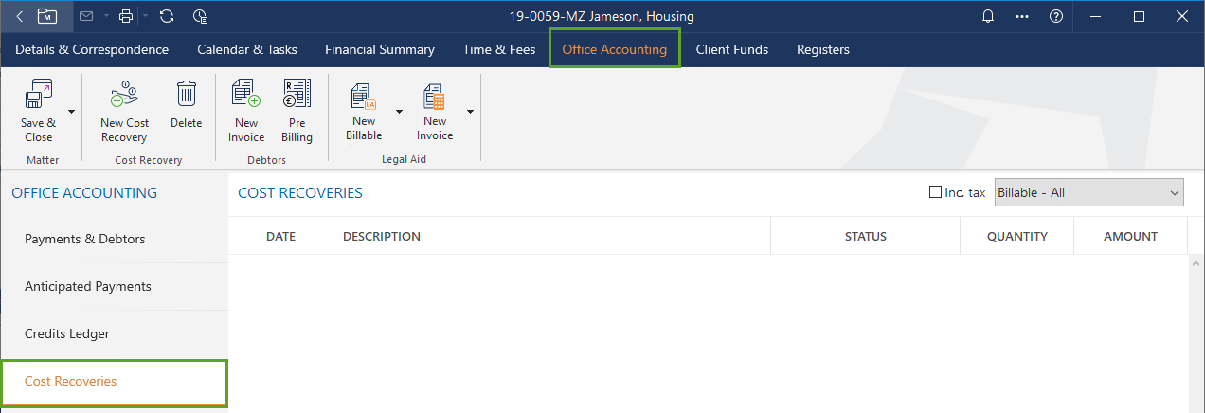Expand the New Billable dropdown arrow
The height and width of the screenshot is (413, 1205).
coord(399,111)
